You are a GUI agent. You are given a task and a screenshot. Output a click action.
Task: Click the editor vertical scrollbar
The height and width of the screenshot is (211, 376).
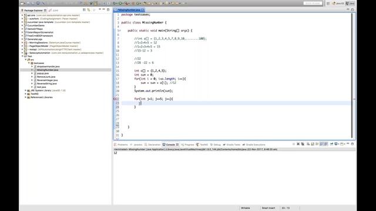[352, 76]
